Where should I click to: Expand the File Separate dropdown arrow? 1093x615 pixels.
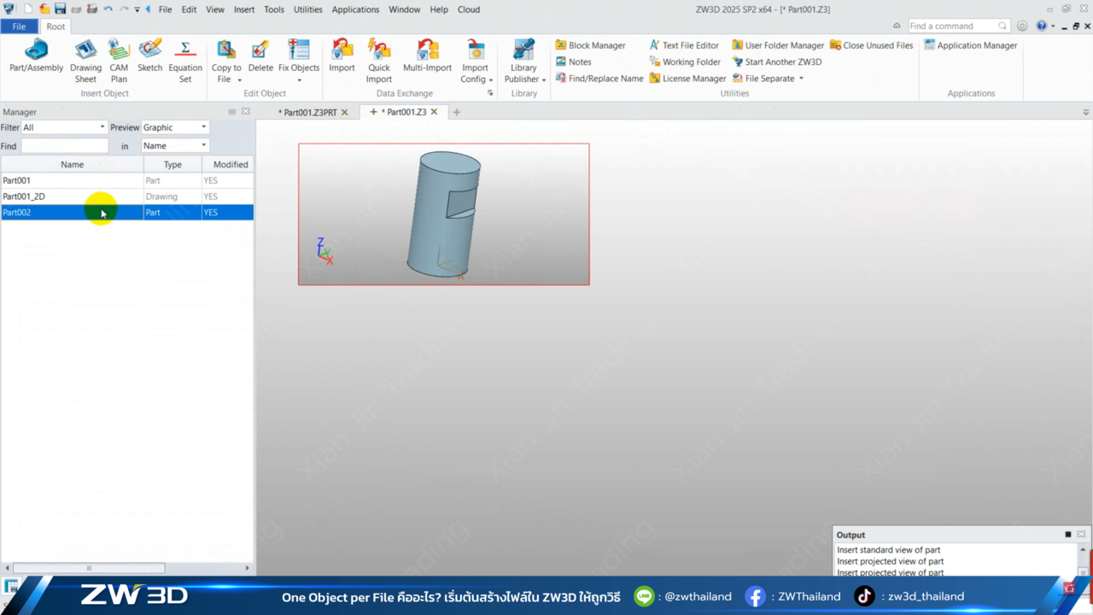(801, 79)
